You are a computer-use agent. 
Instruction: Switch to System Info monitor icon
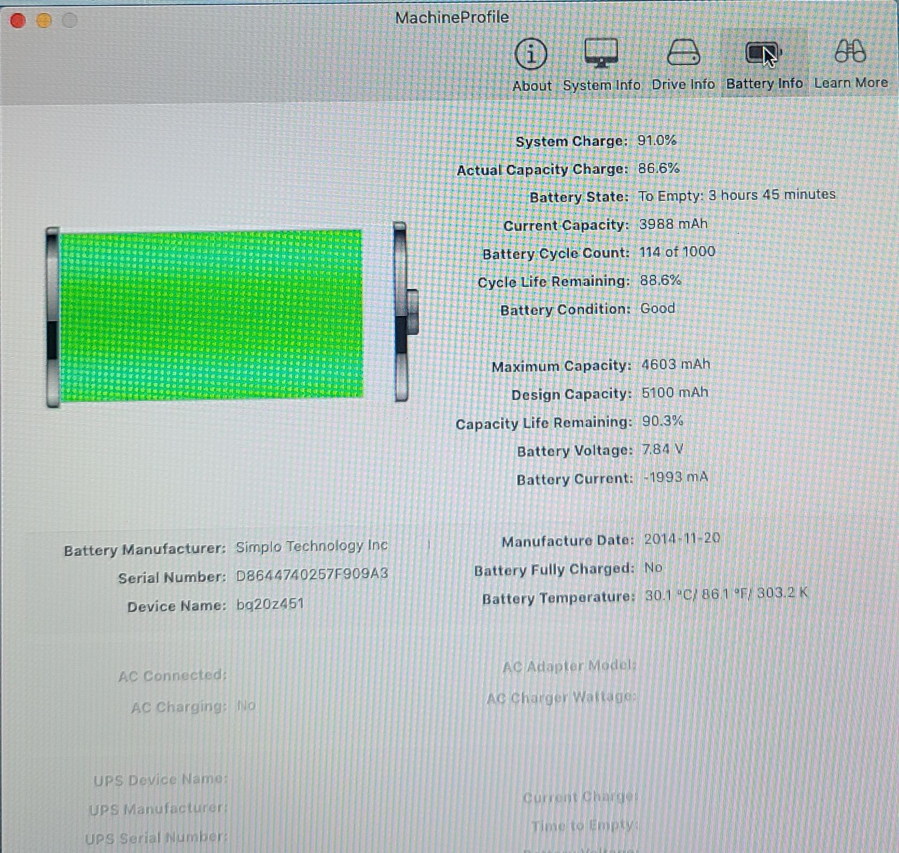(x=601, y=53)
